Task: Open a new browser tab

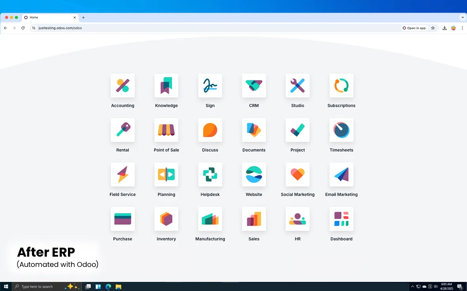Action: click(x=83, y=17)
